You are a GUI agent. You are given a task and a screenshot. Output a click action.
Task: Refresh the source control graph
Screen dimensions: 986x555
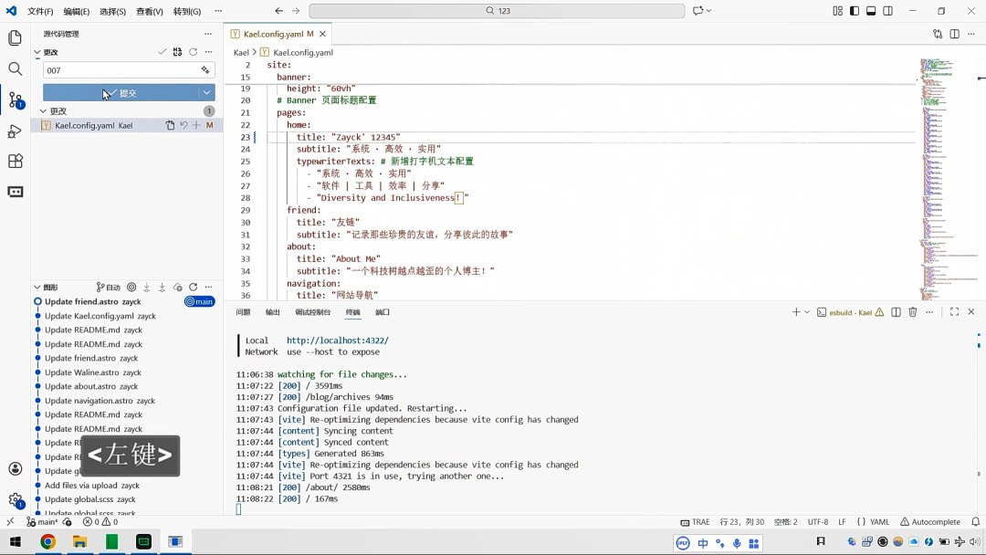click(x=194, y=287)
